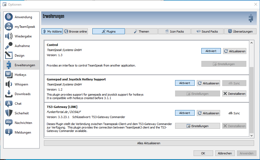Image resolution: width=260 pixels, height=160 pixels.
Task: Click the plugin list scroll down arrow
Action: click(x=251, y=135)
